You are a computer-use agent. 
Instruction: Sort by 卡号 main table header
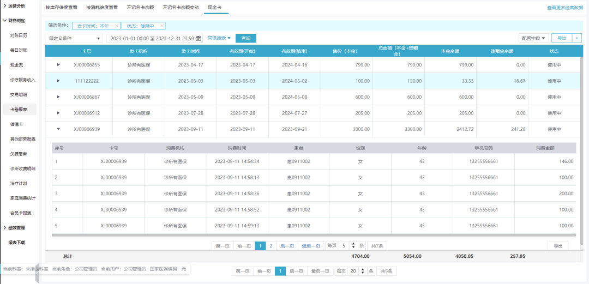coord(86,51)
